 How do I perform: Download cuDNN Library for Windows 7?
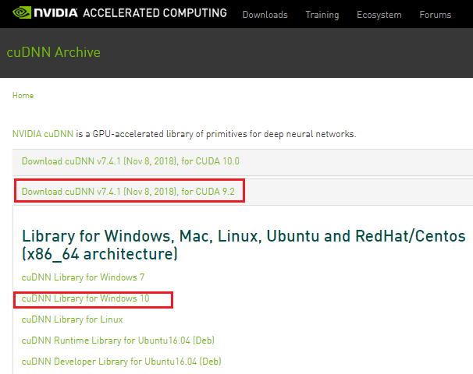[x=83, y=277]
